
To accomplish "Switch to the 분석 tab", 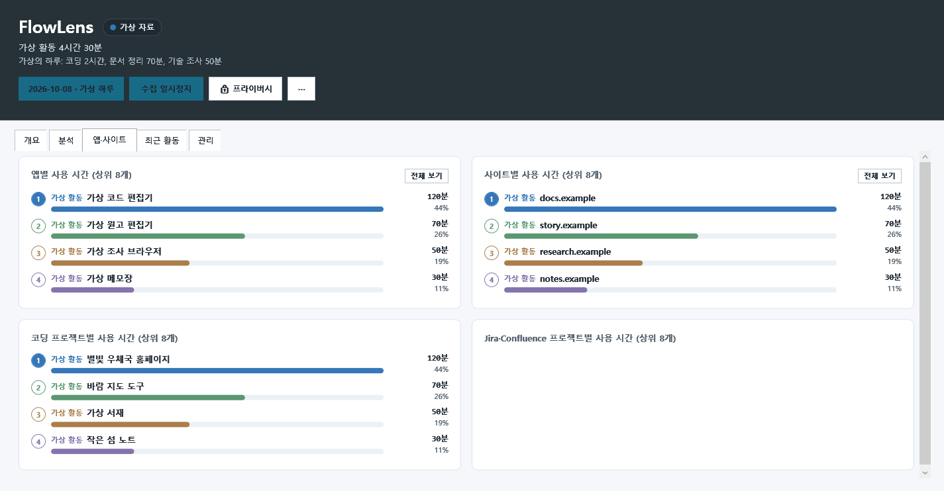I will [x=66, y=140].
